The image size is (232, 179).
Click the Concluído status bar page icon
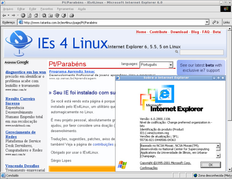[3, 175]
